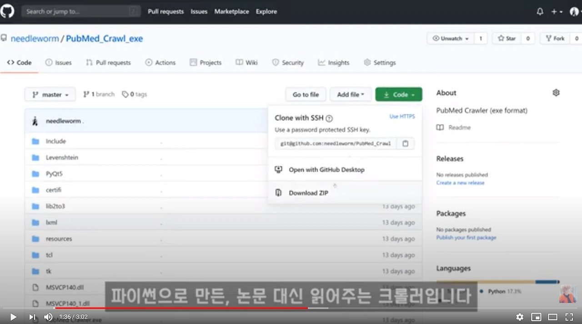The height and width of the screenshot is (324, 582).
Task: Toggle the green Code dropdown button
Action: (x=399, y=95)
